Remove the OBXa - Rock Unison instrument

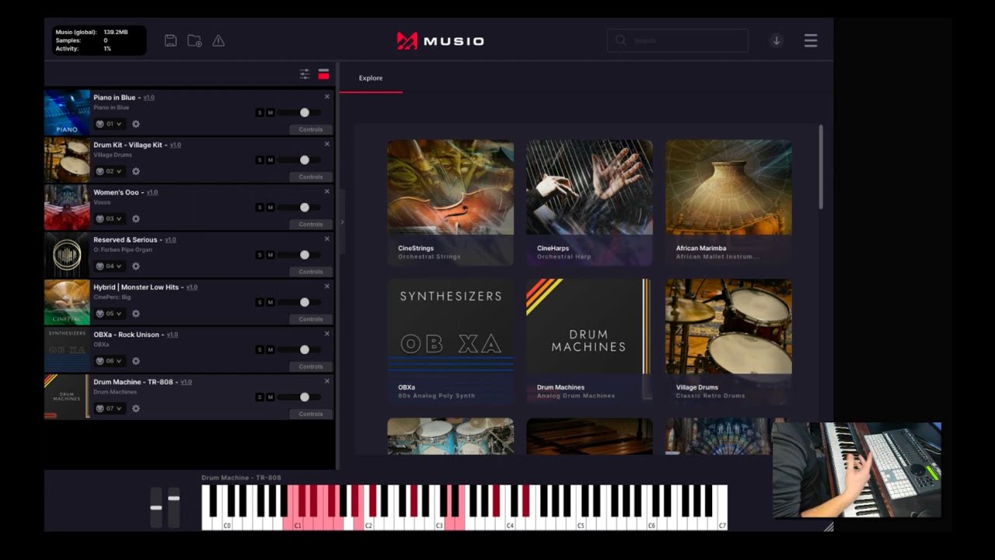pos(327,334)
